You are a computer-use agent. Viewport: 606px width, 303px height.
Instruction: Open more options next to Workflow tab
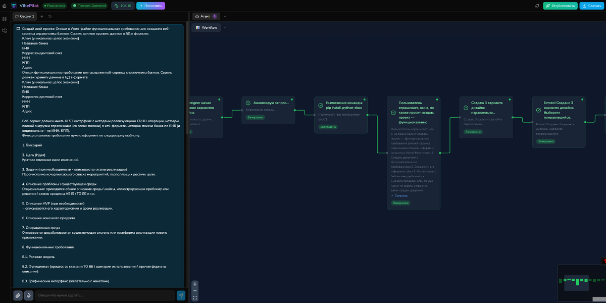click(225, 27)
